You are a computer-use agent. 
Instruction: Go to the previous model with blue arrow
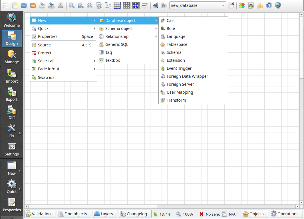155,5
